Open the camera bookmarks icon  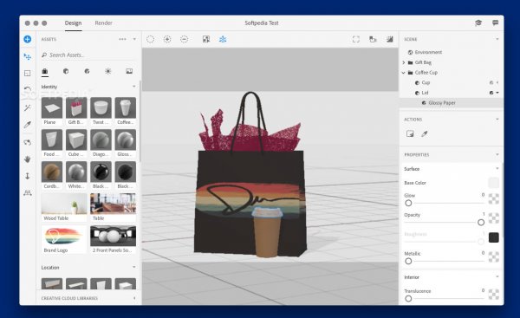[373, 39]
